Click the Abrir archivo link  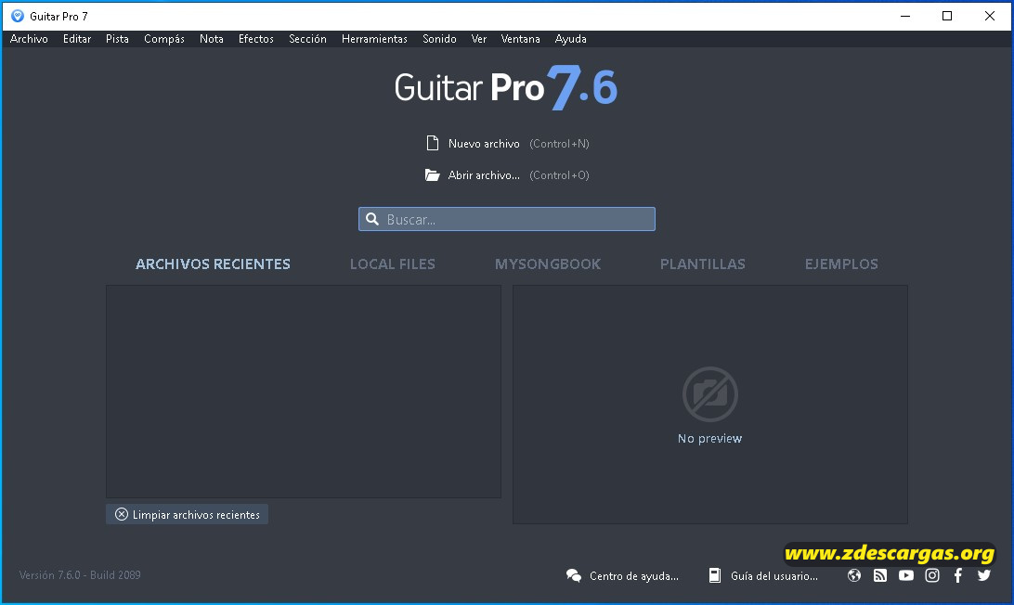(484, 175)
